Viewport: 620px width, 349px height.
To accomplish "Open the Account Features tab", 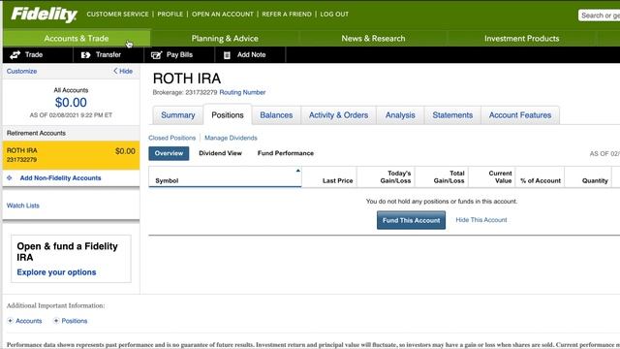I will tap(520, 115).
